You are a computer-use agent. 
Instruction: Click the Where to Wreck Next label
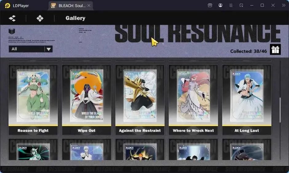click(193, 131)
